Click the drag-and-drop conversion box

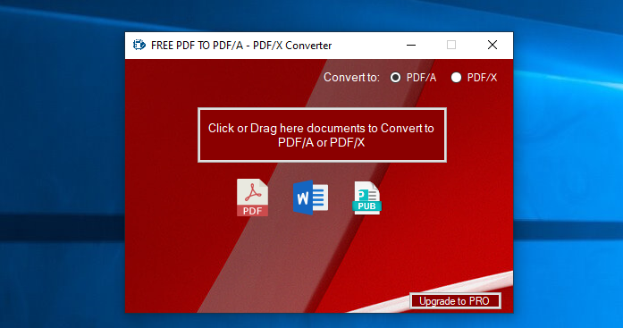[322, 135]
